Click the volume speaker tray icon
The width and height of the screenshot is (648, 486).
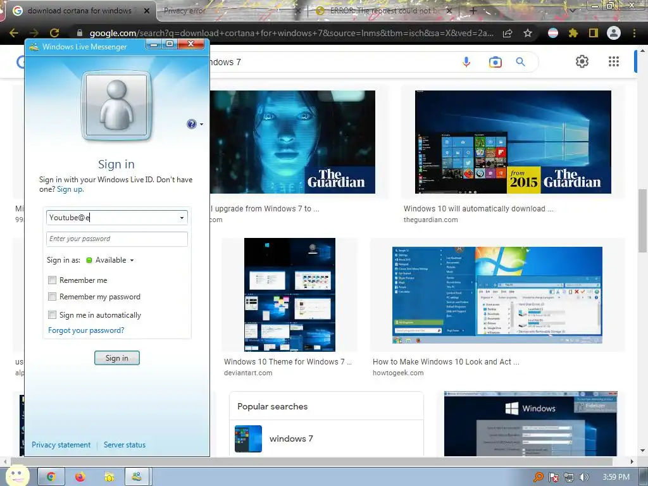point(583,477)
